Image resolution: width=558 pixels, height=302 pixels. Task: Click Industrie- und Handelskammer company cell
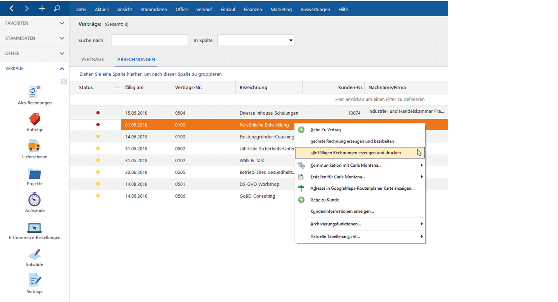[406, 111]
